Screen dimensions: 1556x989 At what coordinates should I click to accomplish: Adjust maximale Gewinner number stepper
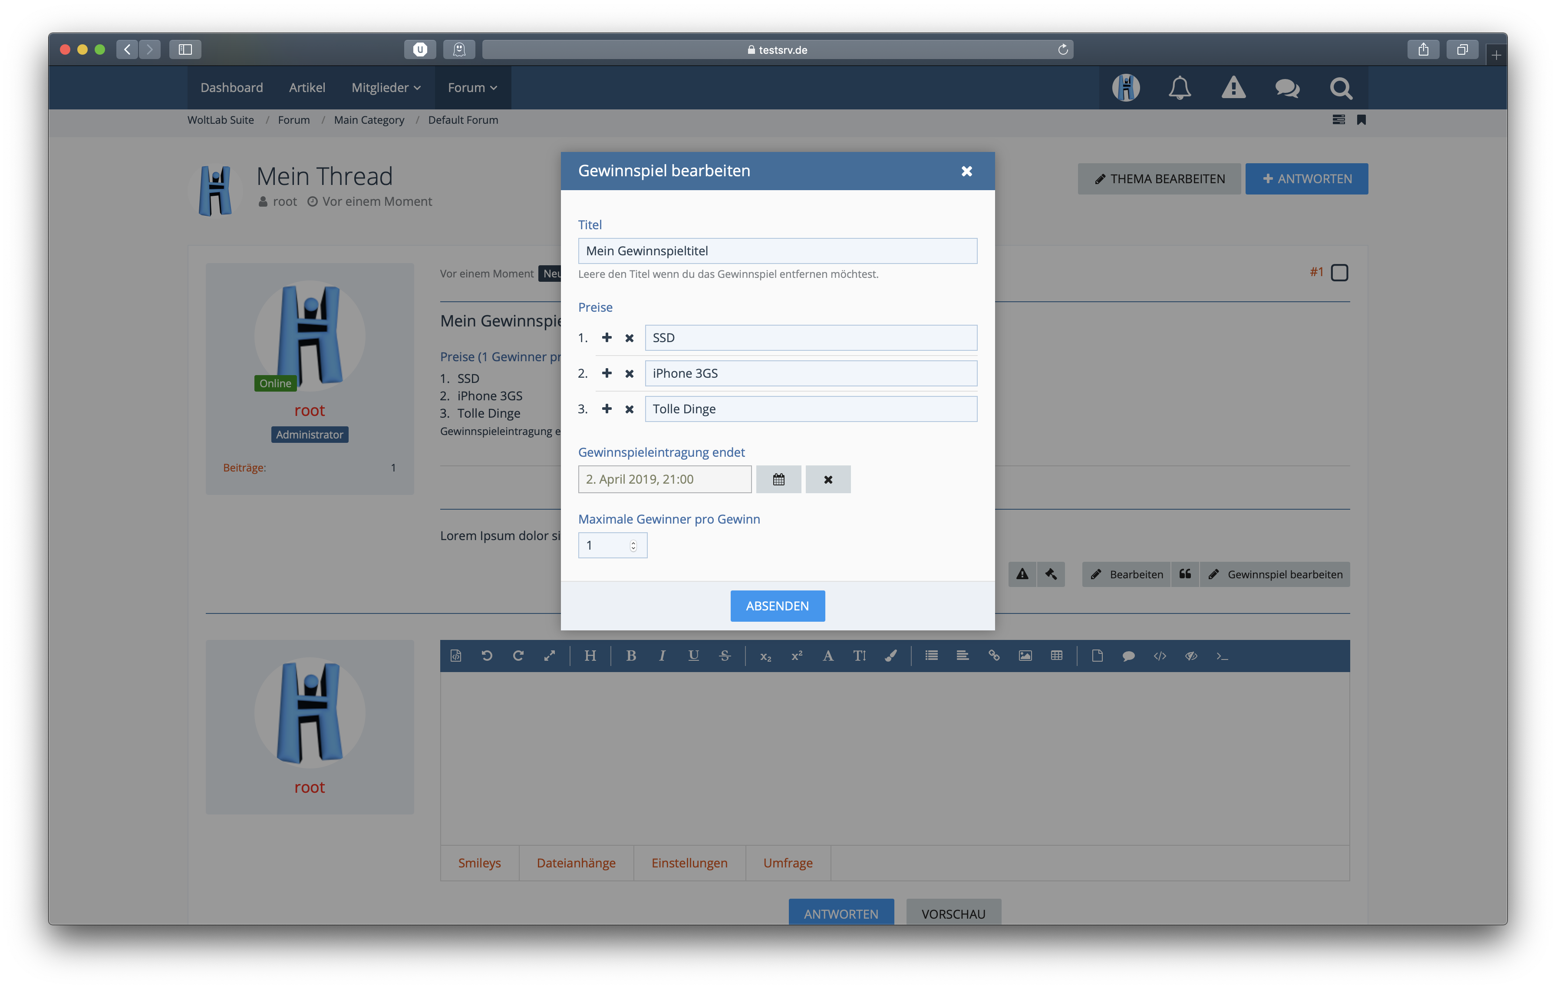(x=633, y=545)
